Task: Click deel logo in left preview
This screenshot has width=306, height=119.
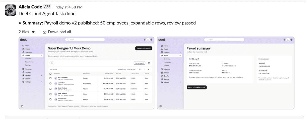Action: pyautogui.click(x=23, y=40)
